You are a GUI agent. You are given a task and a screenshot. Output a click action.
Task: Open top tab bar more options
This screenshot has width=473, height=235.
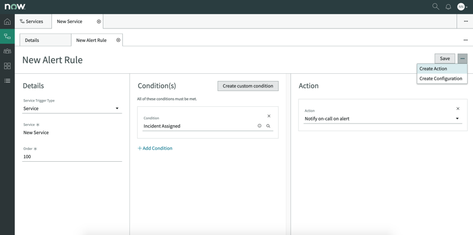click(x=466, y=21)
